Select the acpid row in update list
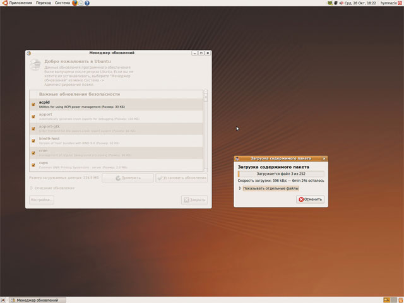404x303 pixels. point(116,104)
